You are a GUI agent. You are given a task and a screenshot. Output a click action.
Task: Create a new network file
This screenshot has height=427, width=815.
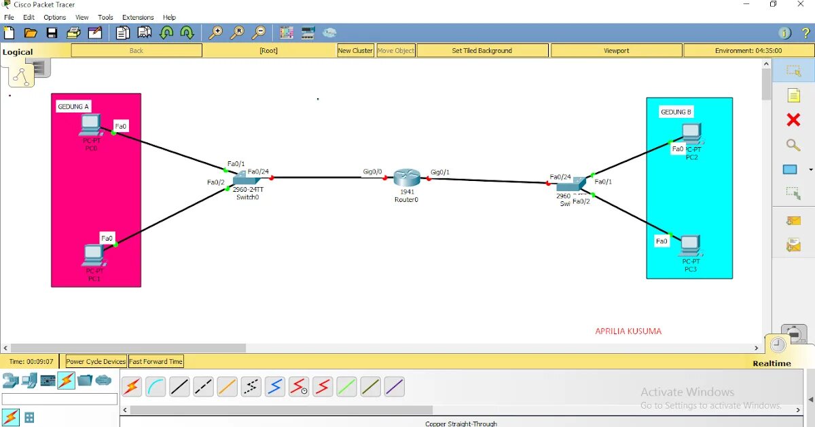tap(9, 33)
